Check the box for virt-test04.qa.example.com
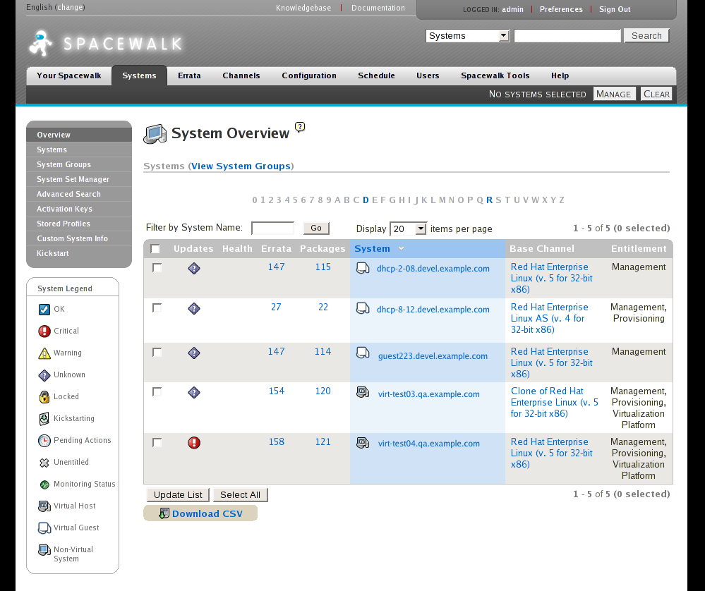This screenshot has width=705, height=591. [x=157, y=443]
